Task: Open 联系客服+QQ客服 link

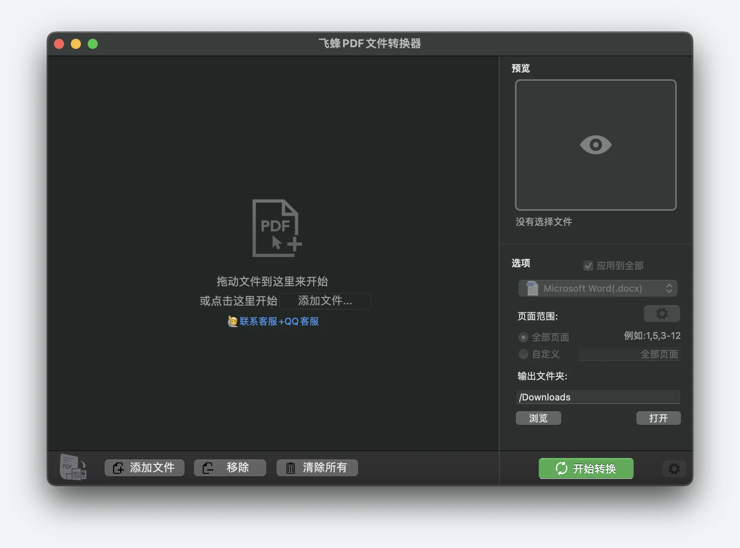Action: click(x=279, y=322)
